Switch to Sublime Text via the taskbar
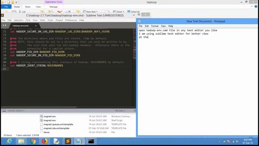This screenshot has height=146, width=259. (68, 141)
